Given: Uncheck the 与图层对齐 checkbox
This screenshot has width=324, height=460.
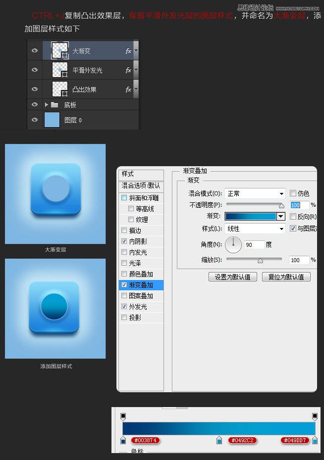Looking at the screenshot, I should pyautogui.click(x=293, y=228).
